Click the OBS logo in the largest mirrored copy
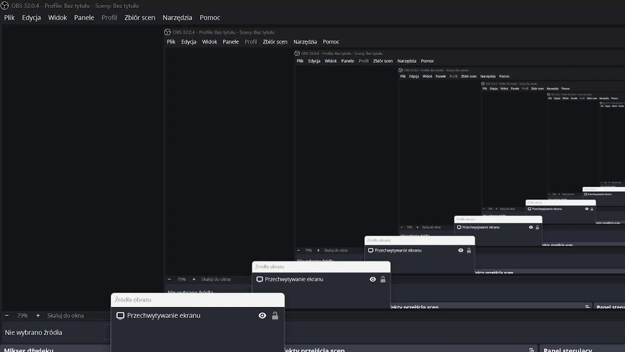Image resolution: width=625 pixels, height=352 pixels. (167, 32)
